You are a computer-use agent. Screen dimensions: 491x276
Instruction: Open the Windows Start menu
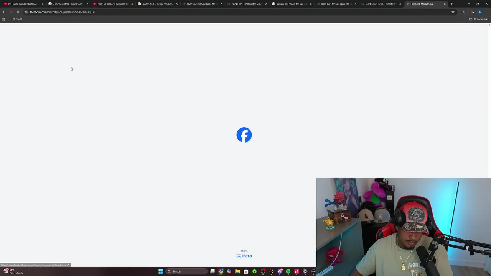click(x=161, y=271)
